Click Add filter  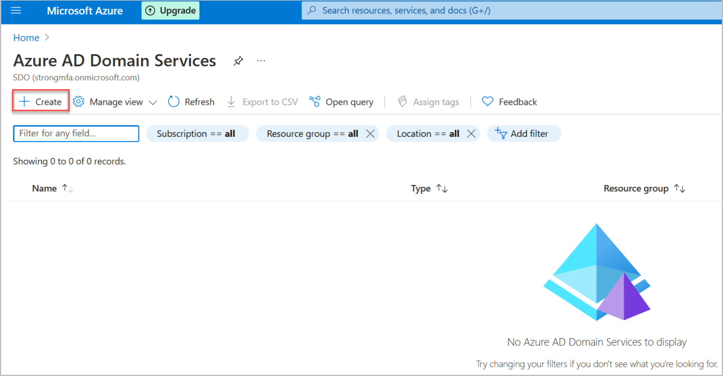524,134
